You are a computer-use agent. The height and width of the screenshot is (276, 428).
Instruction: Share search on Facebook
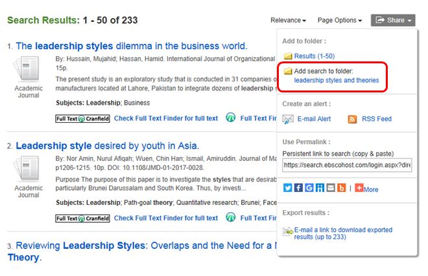(x=298, y=188)
